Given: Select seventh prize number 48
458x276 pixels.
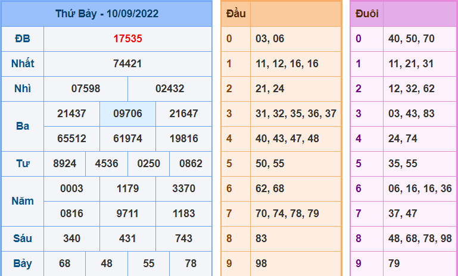Looking at the screenshot, I should [x=107, y=264].
